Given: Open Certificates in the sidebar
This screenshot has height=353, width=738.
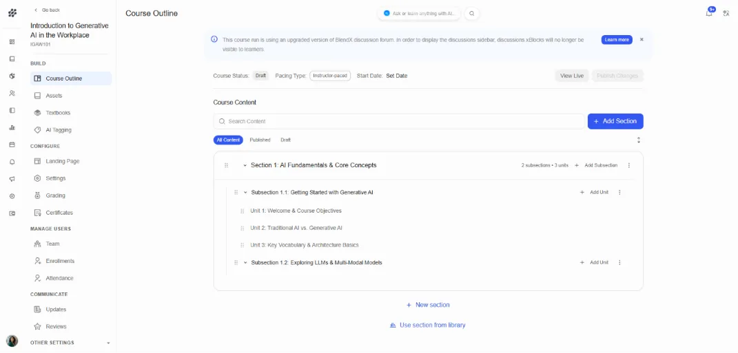Looking at the screenshot, I should tap(71, 213).
